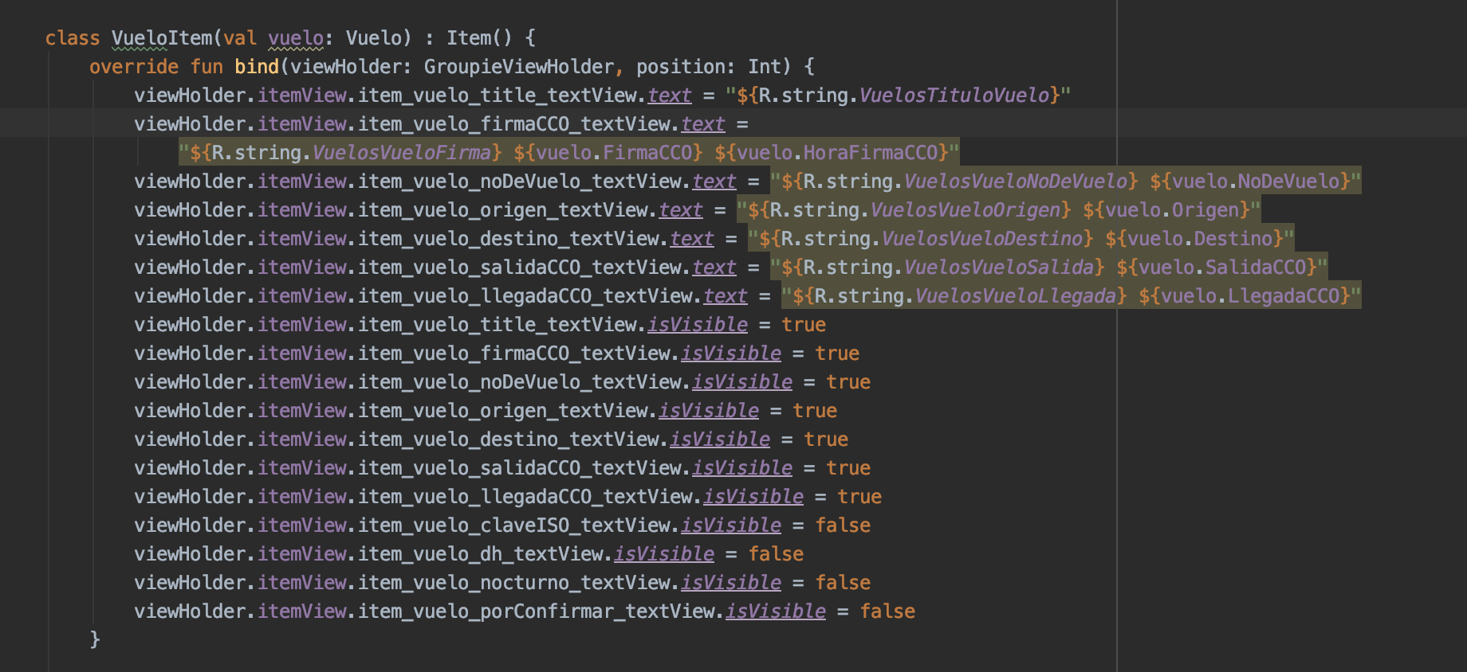Click false value for porConfirmar visibility
Screen dimensions: 1467x672
[887, 611]
